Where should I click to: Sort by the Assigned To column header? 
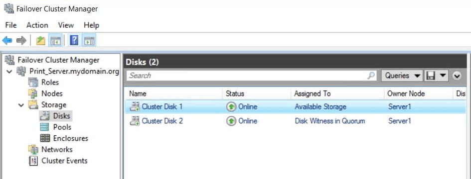337,93
